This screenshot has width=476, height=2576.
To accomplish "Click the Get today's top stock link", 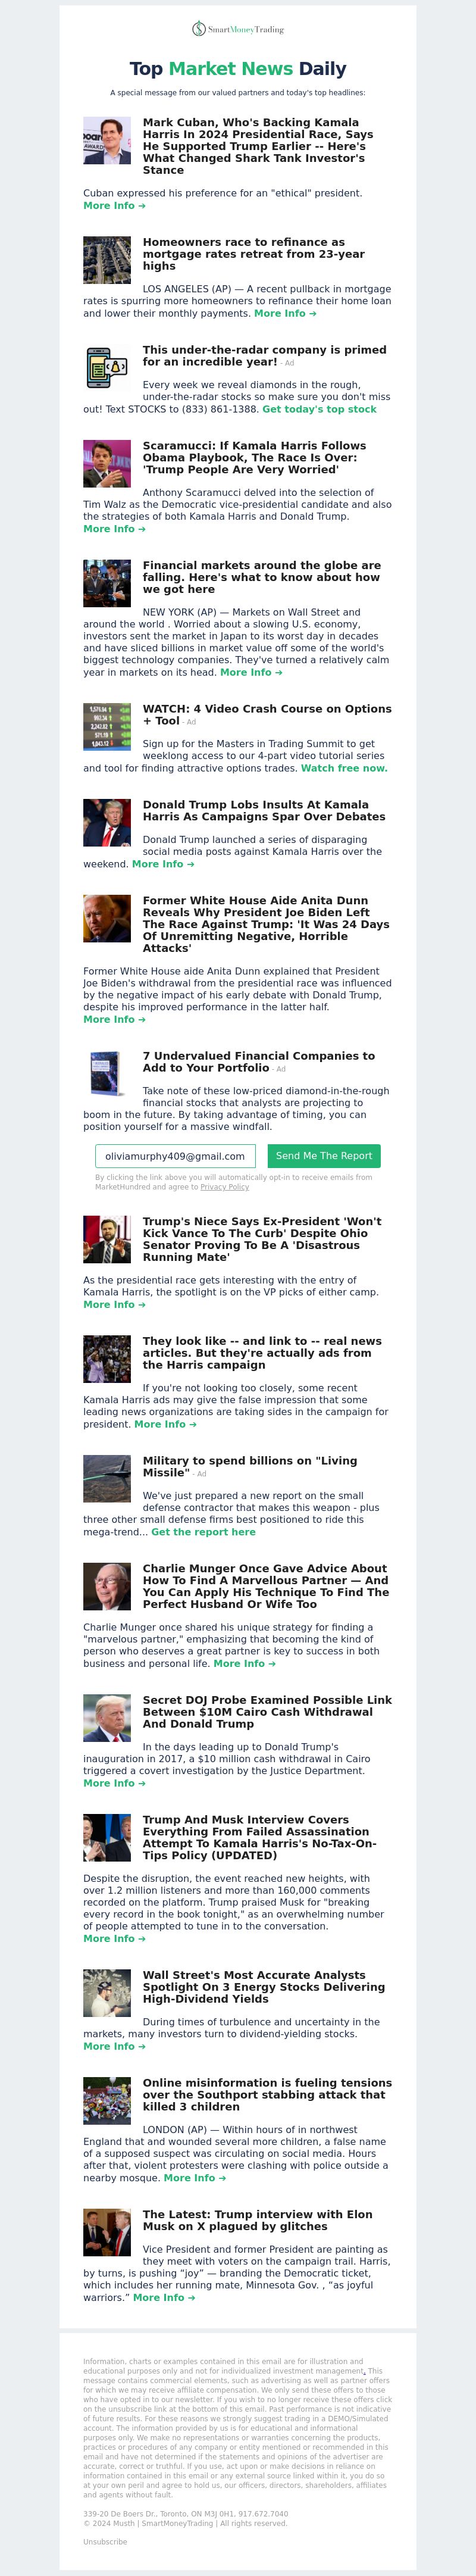I will [x=319, y=409].
